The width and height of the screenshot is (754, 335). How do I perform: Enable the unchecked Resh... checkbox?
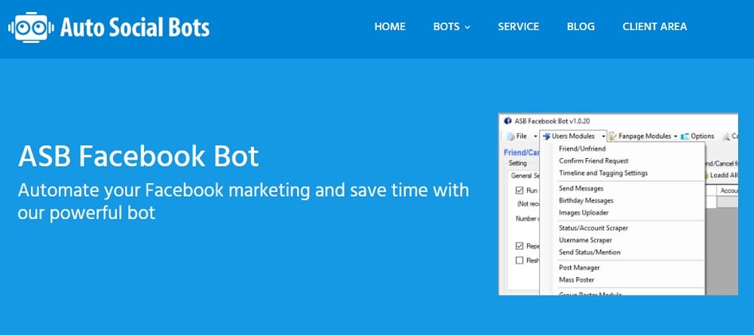[520, 260]
